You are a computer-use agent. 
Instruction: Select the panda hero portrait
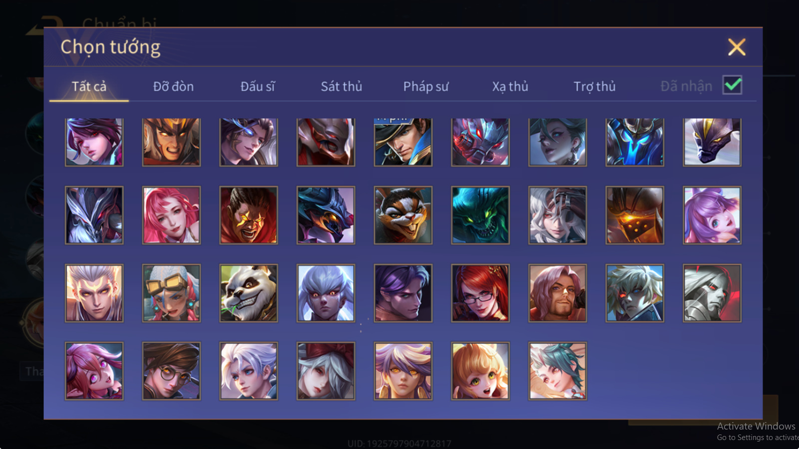click(x=249, y=293)
